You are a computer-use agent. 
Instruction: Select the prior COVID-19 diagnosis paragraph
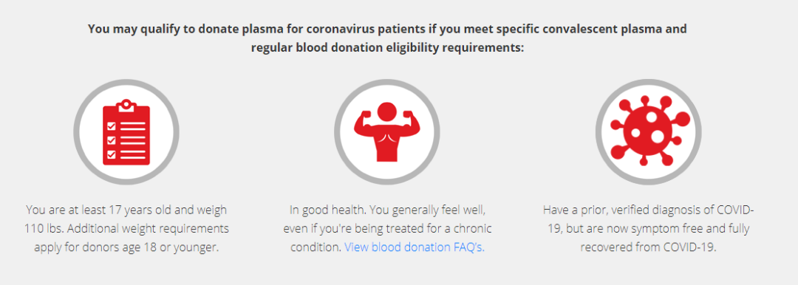coord(649,228)
